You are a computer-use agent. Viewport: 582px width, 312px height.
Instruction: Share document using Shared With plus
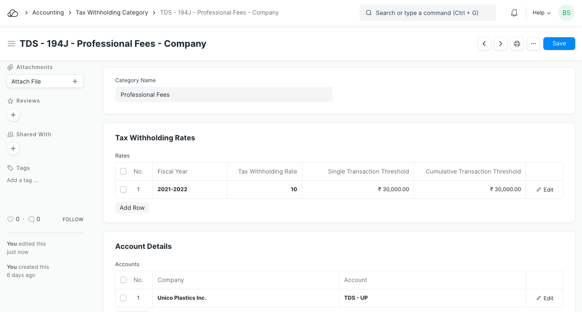point(13,149)
